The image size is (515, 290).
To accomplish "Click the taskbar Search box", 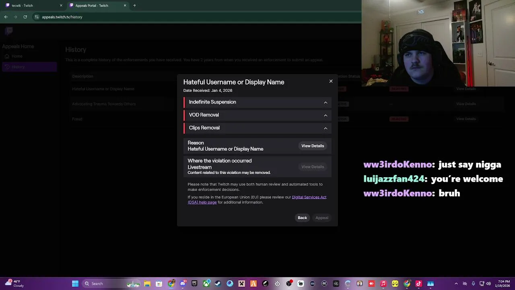I will (x=111, y=284).
